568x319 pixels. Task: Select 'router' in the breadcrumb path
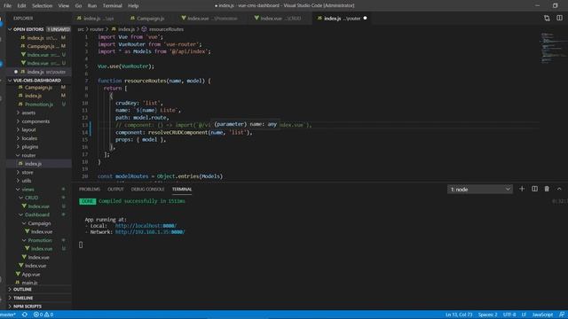coord(97,29)
